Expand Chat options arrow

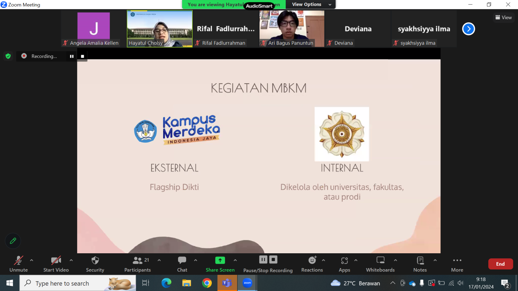pyautogui.click(x=196, y=260)
